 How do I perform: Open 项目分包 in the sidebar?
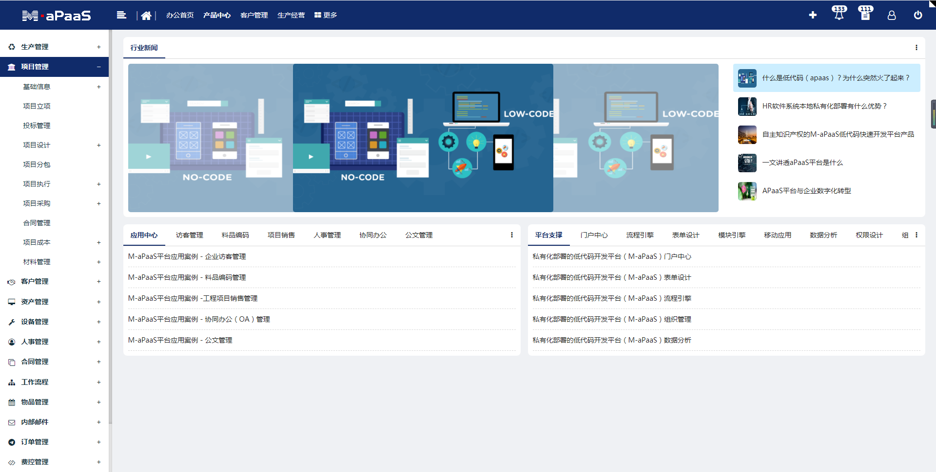coord(37,164)
